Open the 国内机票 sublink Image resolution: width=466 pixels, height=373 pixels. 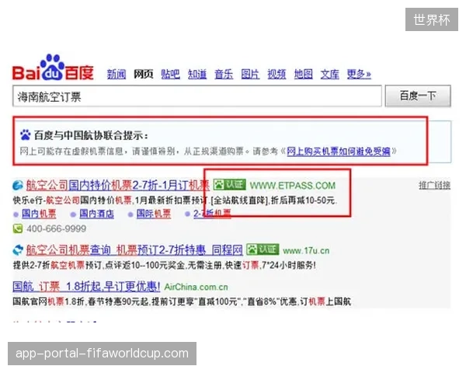tap(39, 214)
